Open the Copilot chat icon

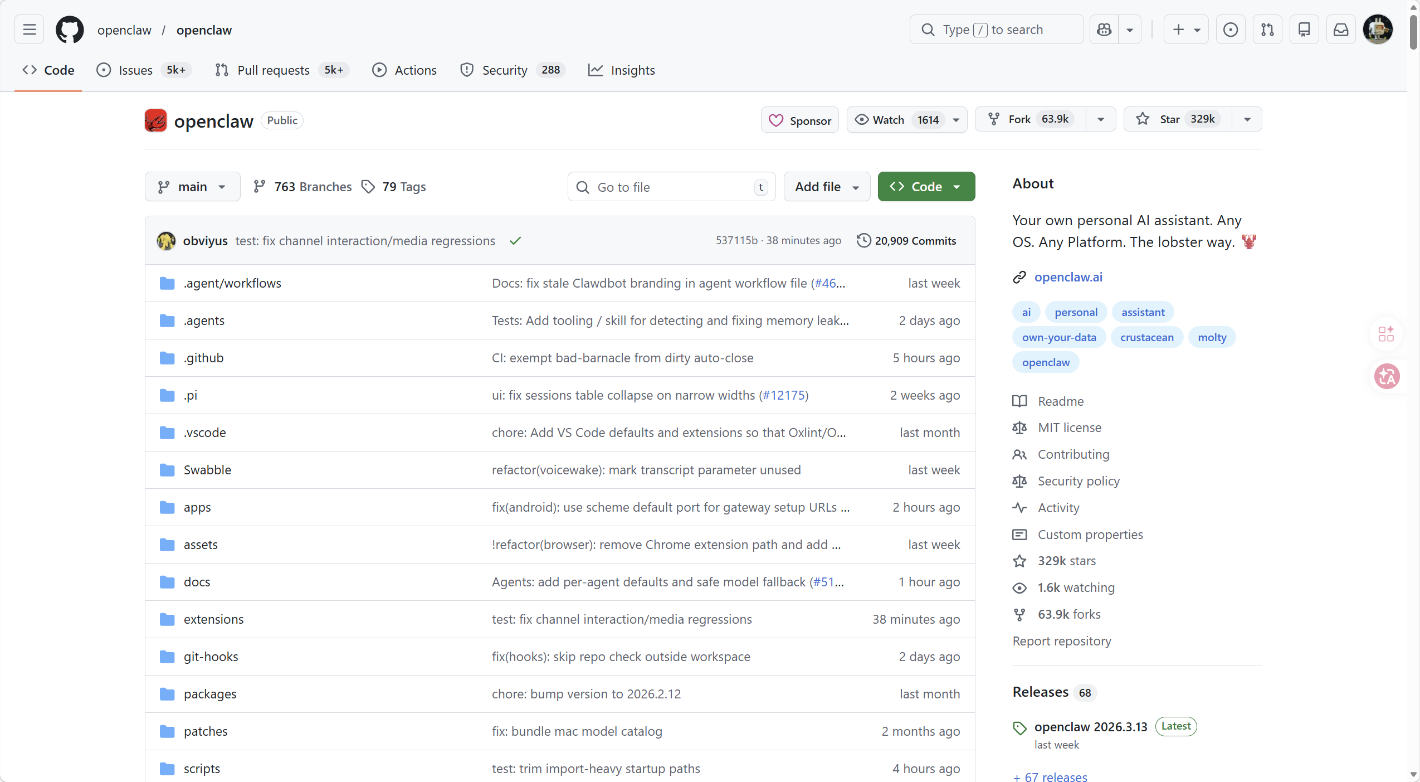[x=1104, y=30]
